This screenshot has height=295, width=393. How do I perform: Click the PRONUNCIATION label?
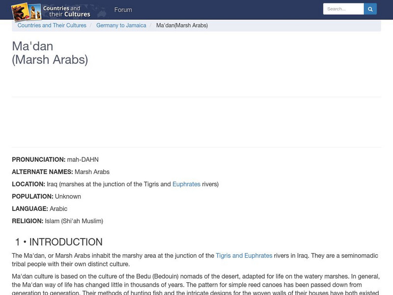[x=38, y=160]
